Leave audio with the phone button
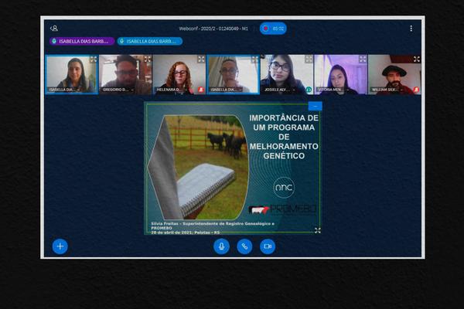 tap(244, 246)
